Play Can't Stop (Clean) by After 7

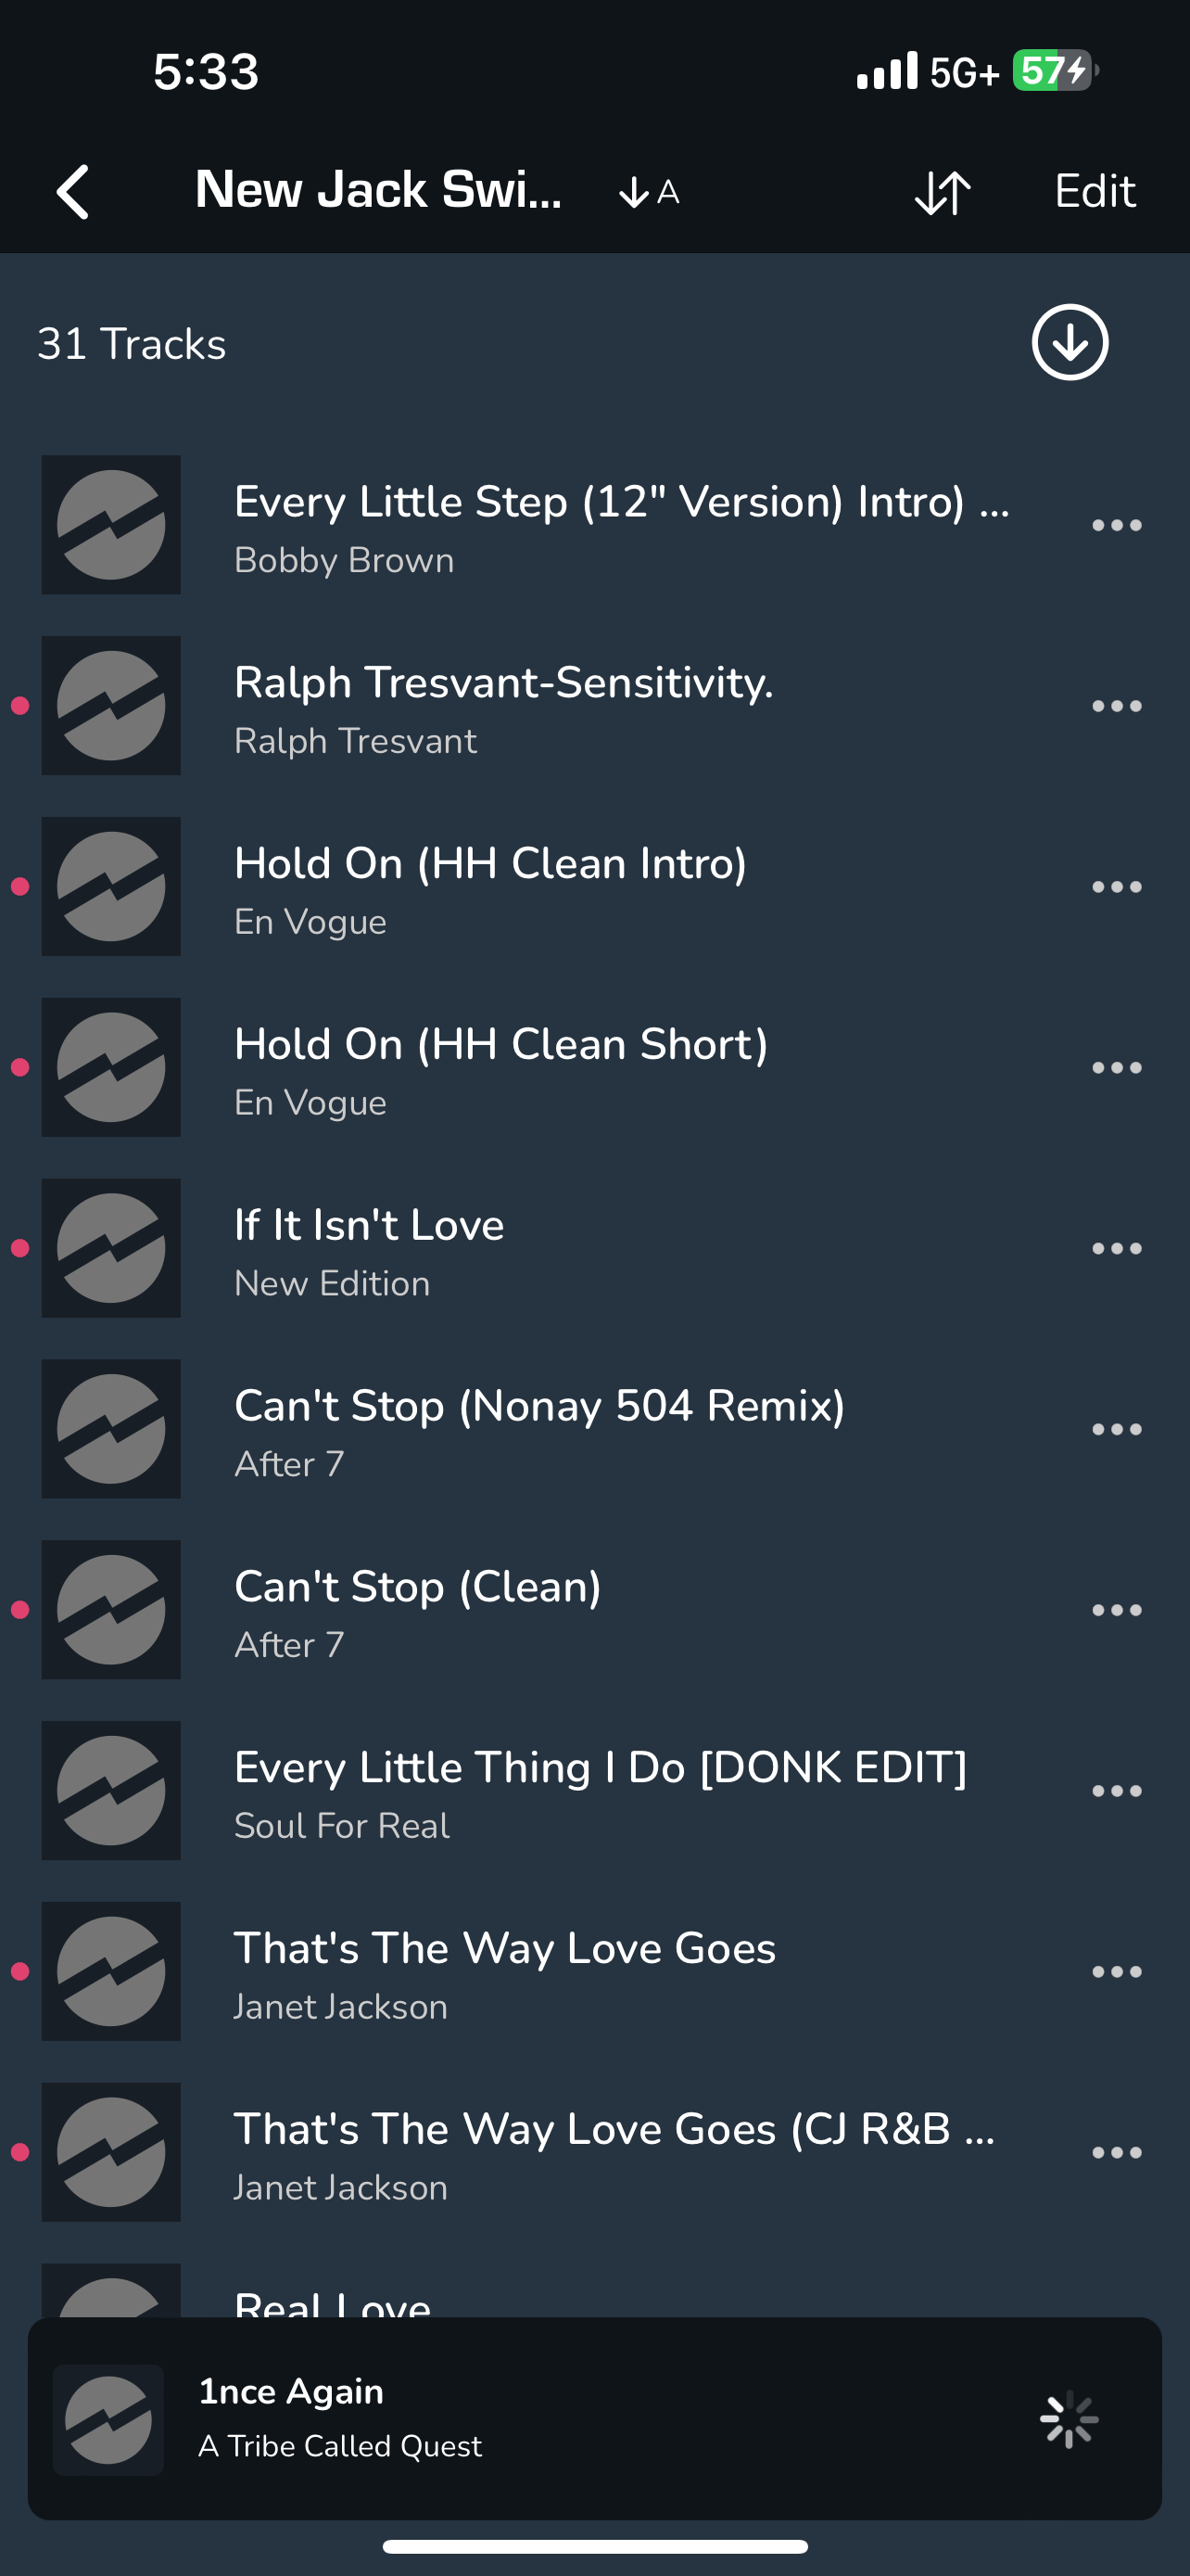594,1610
